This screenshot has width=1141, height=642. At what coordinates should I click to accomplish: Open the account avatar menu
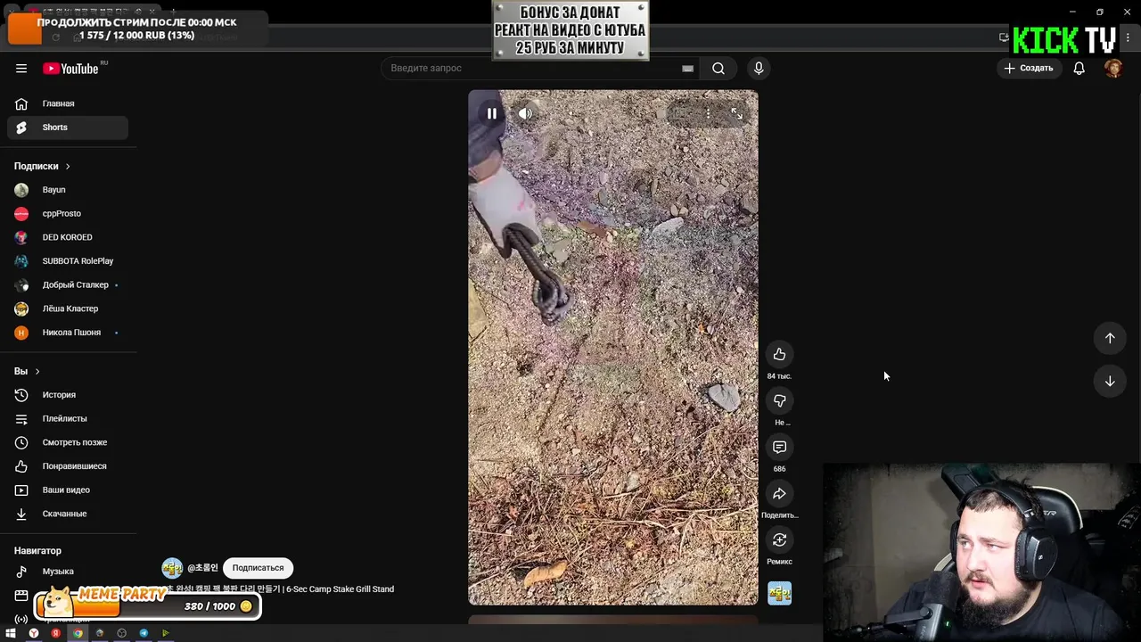(1113, 69)
